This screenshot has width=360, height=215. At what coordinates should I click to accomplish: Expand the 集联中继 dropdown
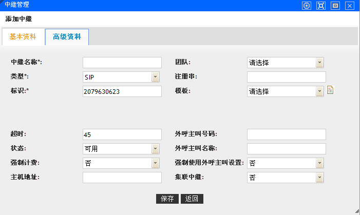[319, 178]
